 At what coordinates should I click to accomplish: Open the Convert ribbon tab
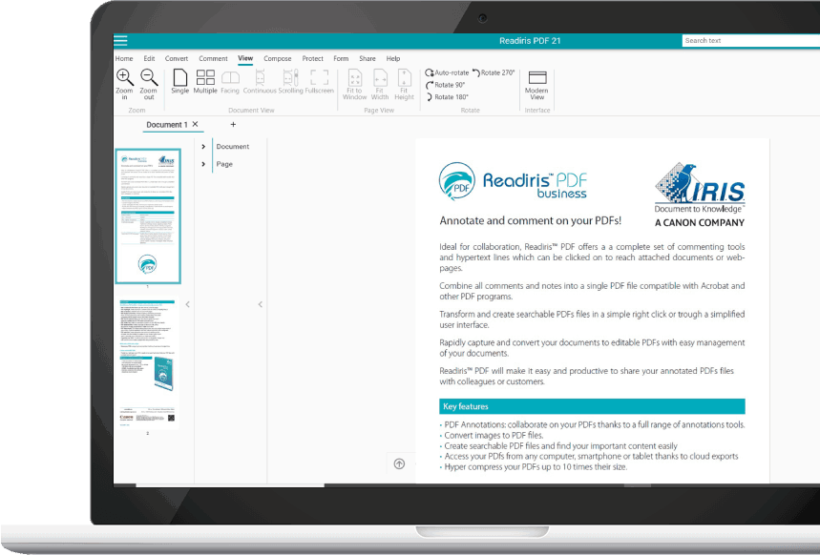[177, 59]
